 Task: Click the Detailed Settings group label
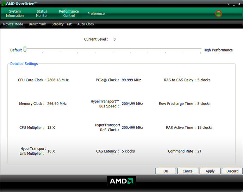click(24, 64)
